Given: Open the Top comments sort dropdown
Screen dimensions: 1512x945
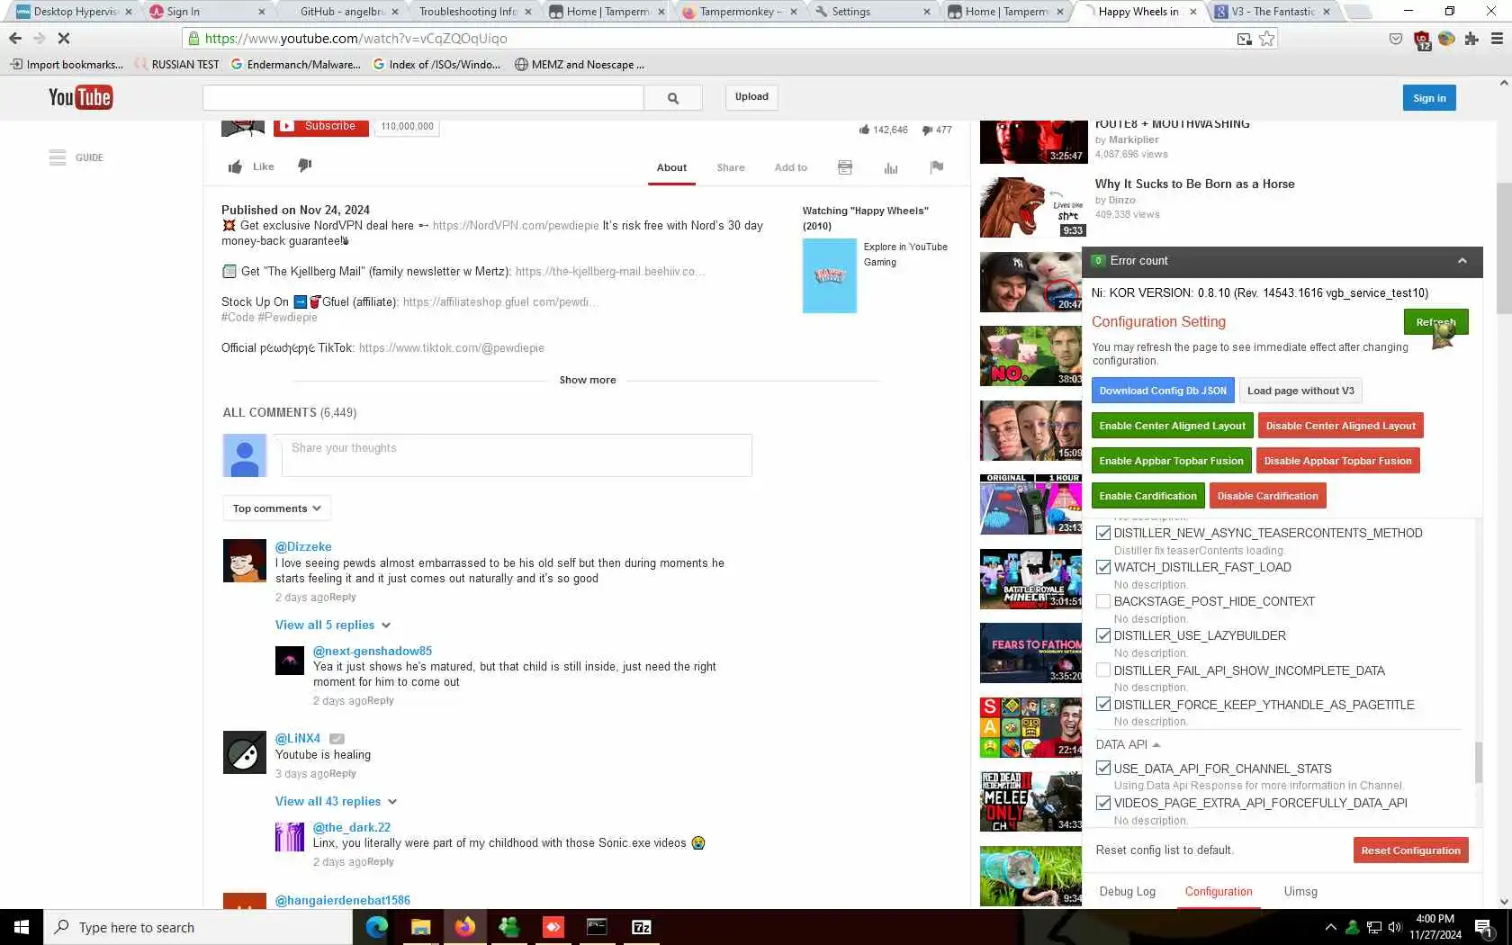Looking at the screenshot, I should coord(277,508).
